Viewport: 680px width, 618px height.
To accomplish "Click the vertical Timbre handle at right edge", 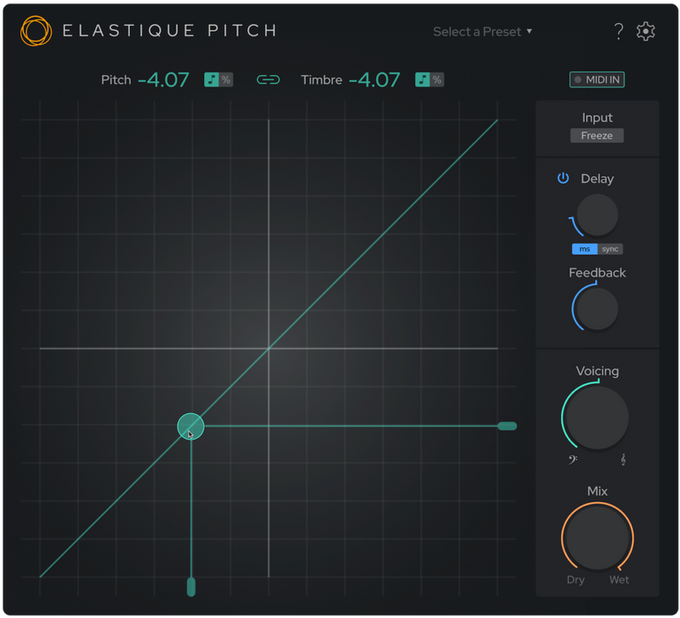I will click(x=507, y=426).
